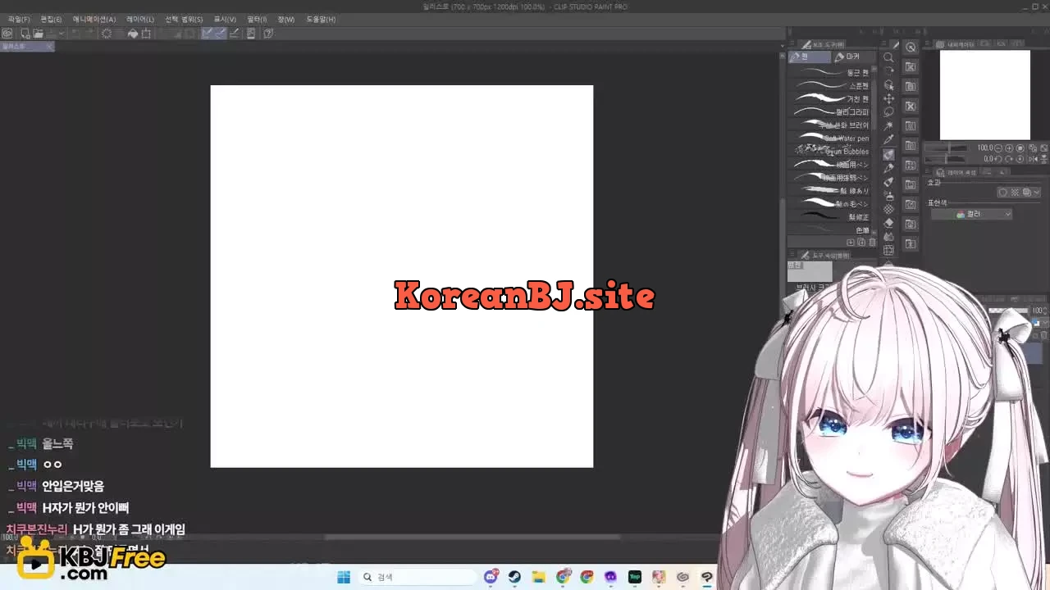Select the Zoom magnifier tool
The width and height of the screenshot is (1050, 590).
click(888, 57)
